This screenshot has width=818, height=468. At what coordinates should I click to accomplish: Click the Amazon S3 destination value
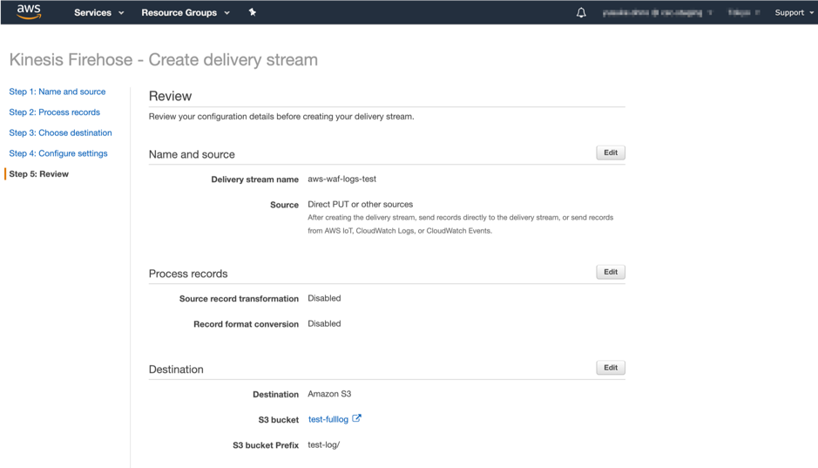coord(329,394)
